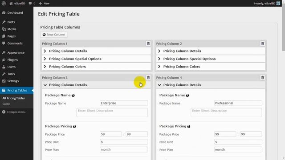This screenshot has height=160, width=285.
Task: Click Column 3 Price Plan month field
Action: (x=124, y=149)
